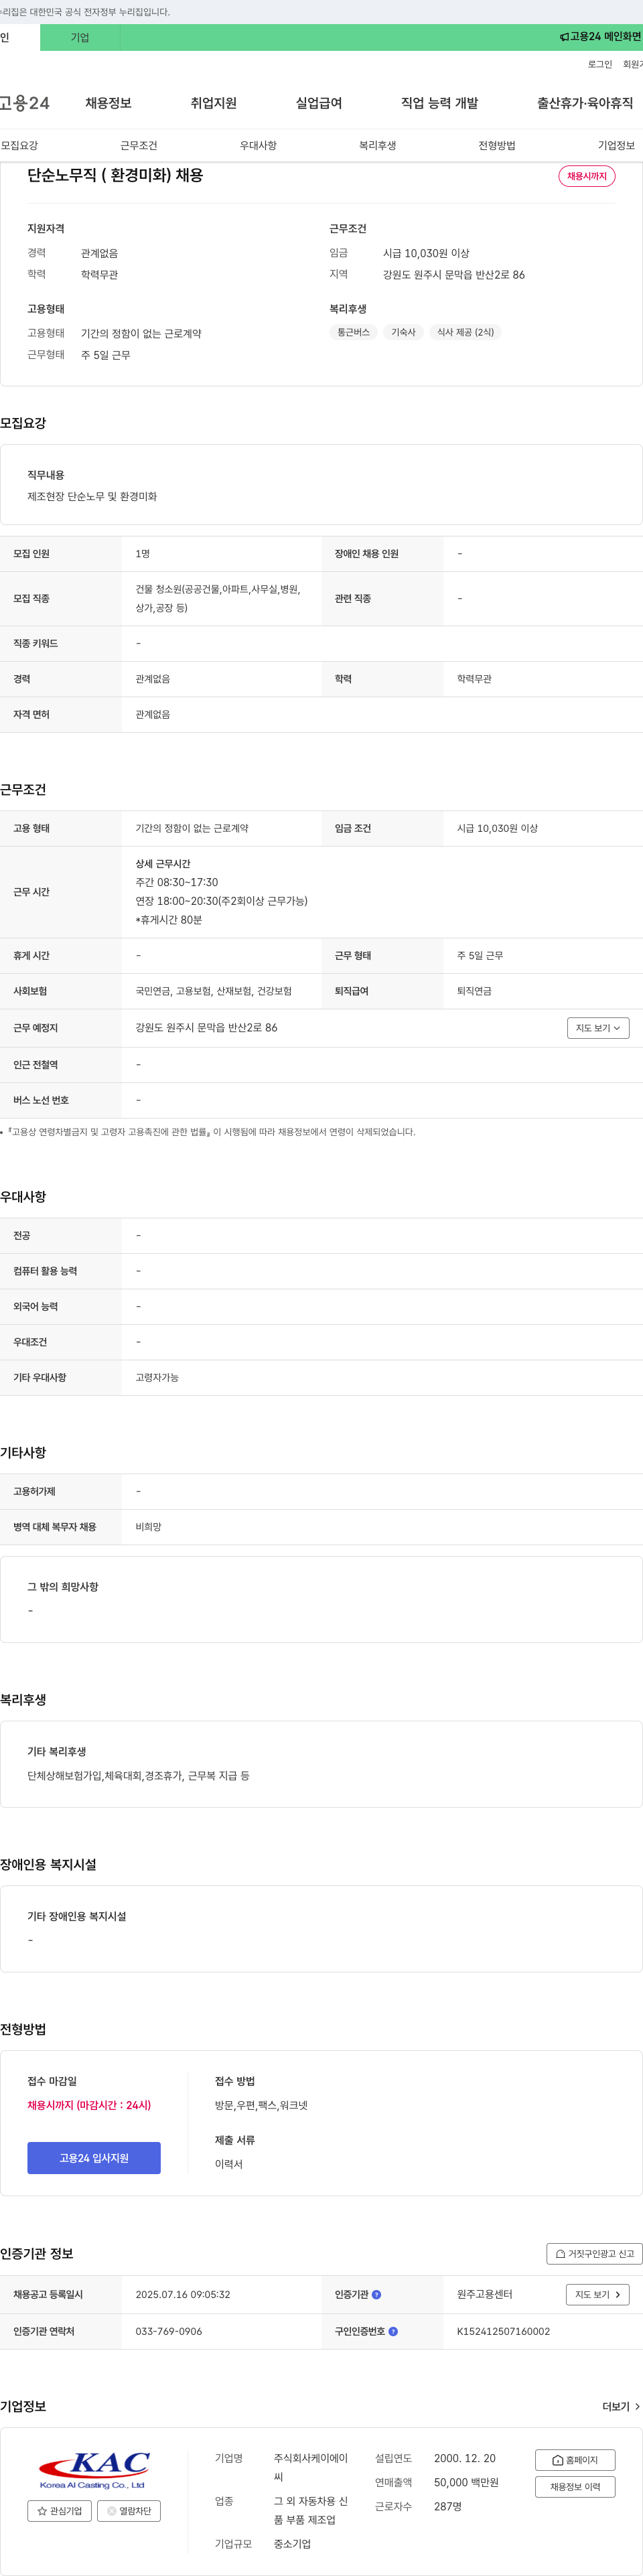
Task: Open the company 홈페이지 button
Action: [575, 2460]
